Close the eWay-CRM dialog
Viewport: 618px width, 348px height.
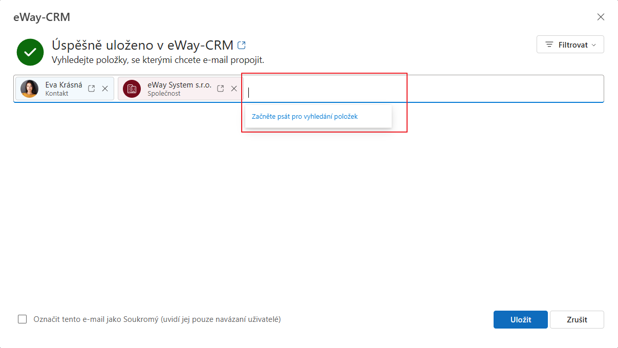[x=601, y=17]
